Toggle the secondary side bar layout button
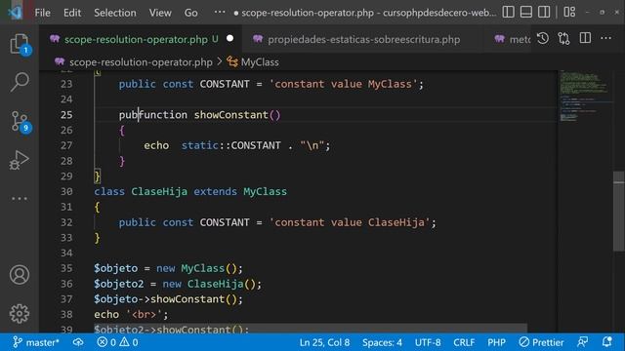This screenshot has width=625, height=351. click(544, 13)
